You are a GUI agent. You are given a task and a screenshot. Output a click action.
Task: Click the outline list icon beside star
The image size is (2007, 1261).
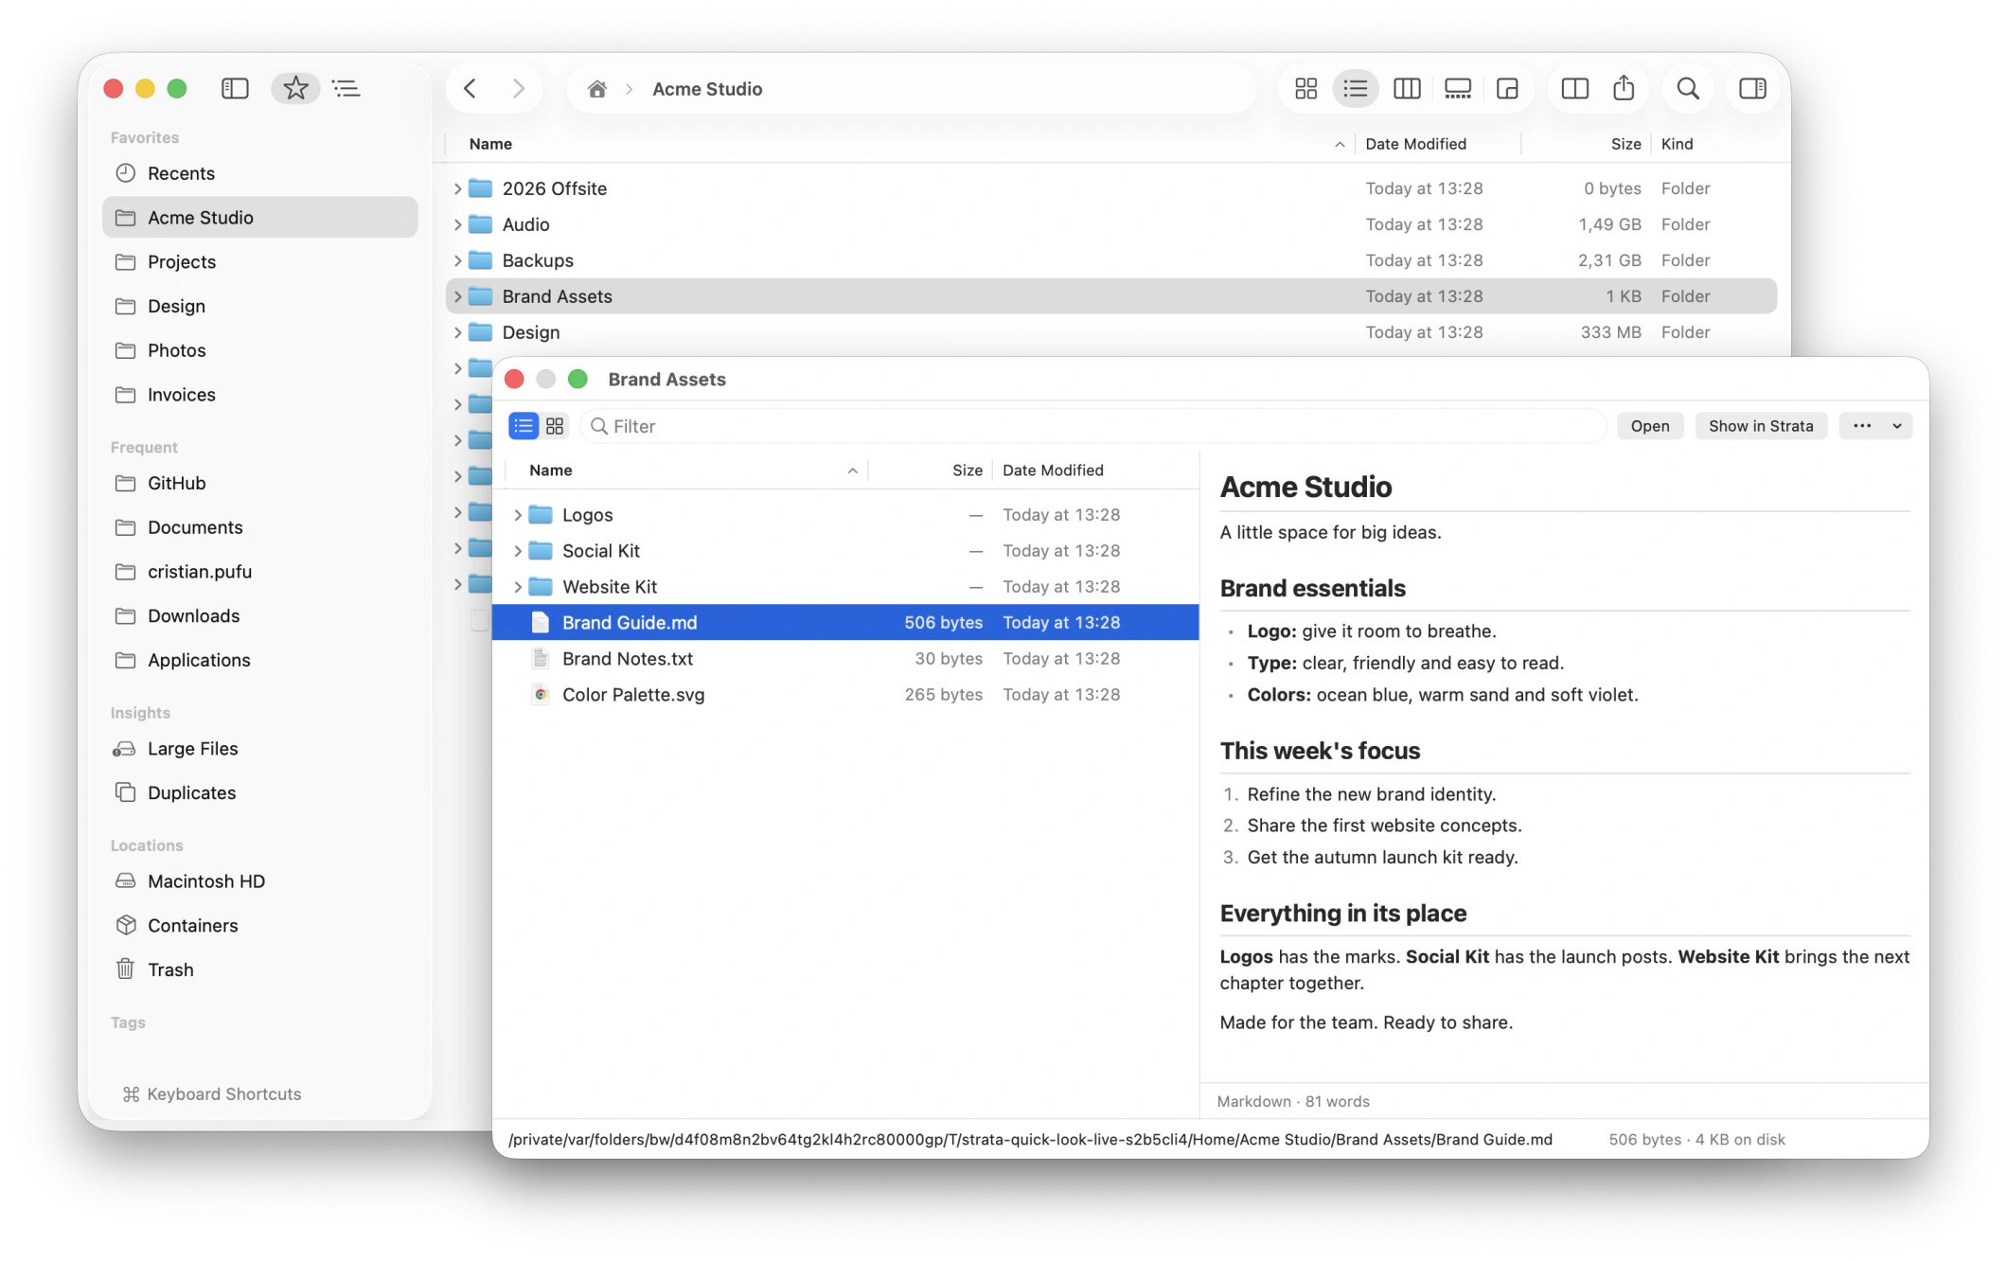(346, 88)
